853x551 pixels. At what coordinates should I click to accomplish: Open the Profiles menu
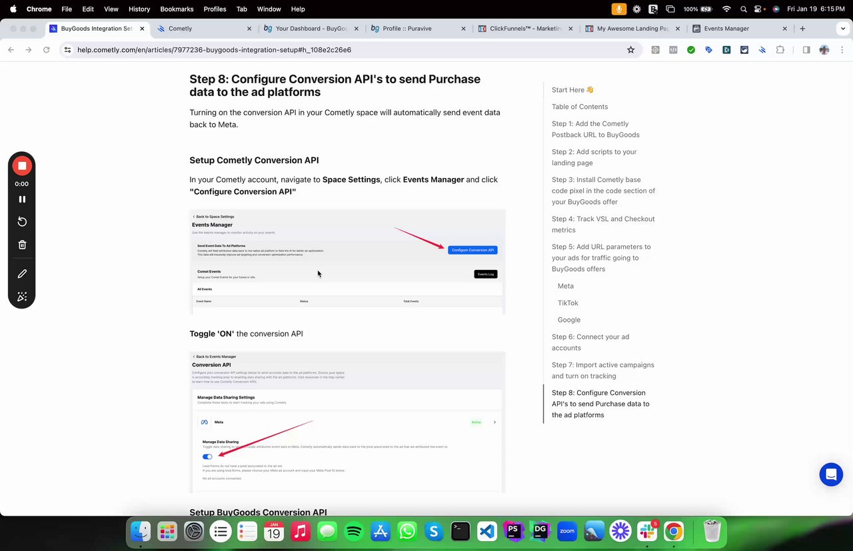pyautogui.click(x=215, y=9)
